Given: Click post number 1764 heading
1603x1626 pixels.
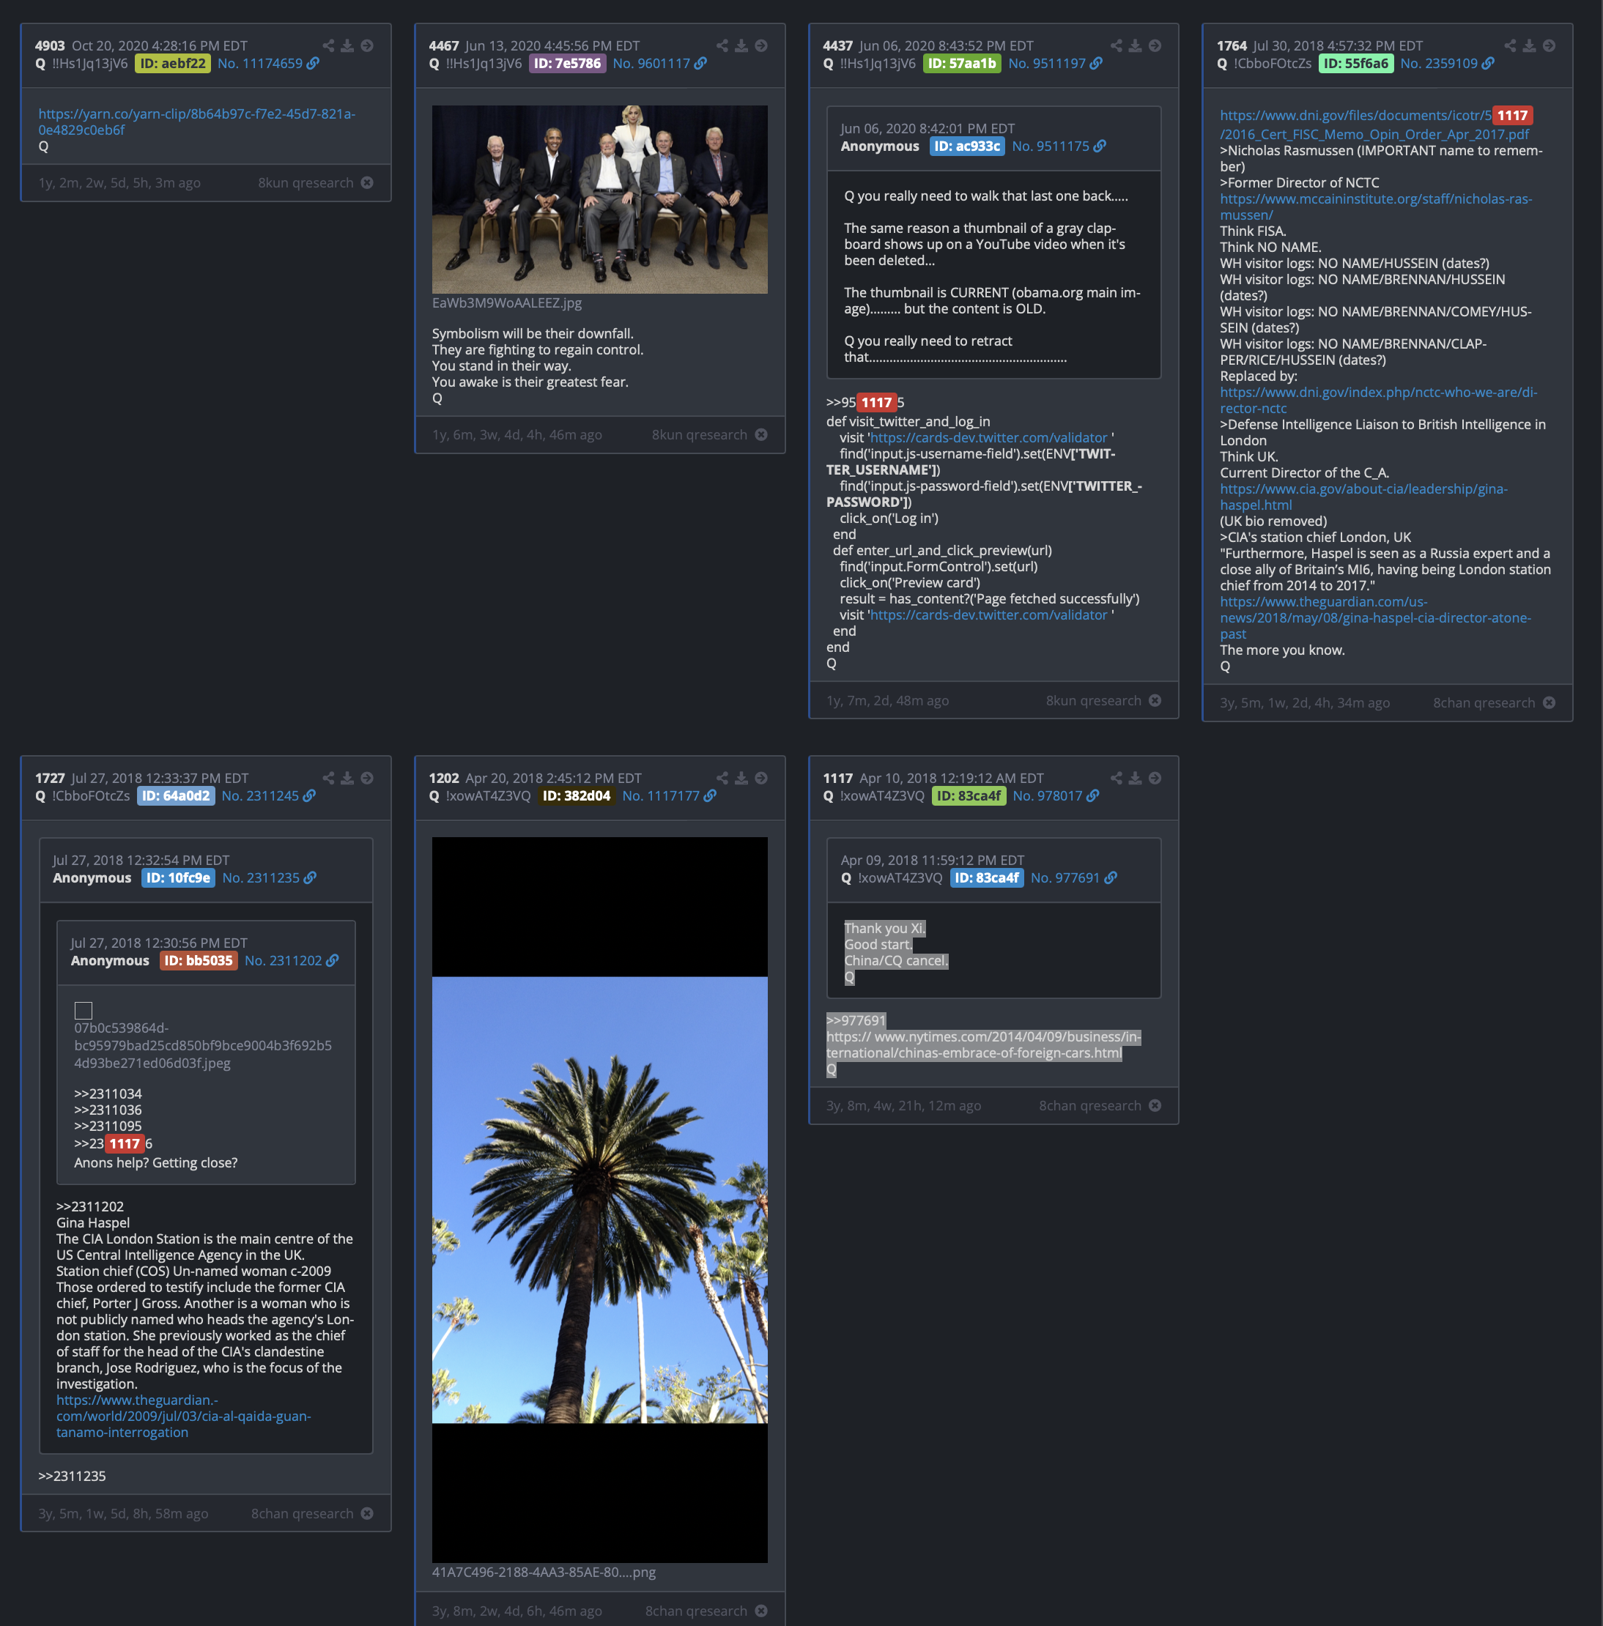Looking at the screenshot, I should pos(1232,45).
